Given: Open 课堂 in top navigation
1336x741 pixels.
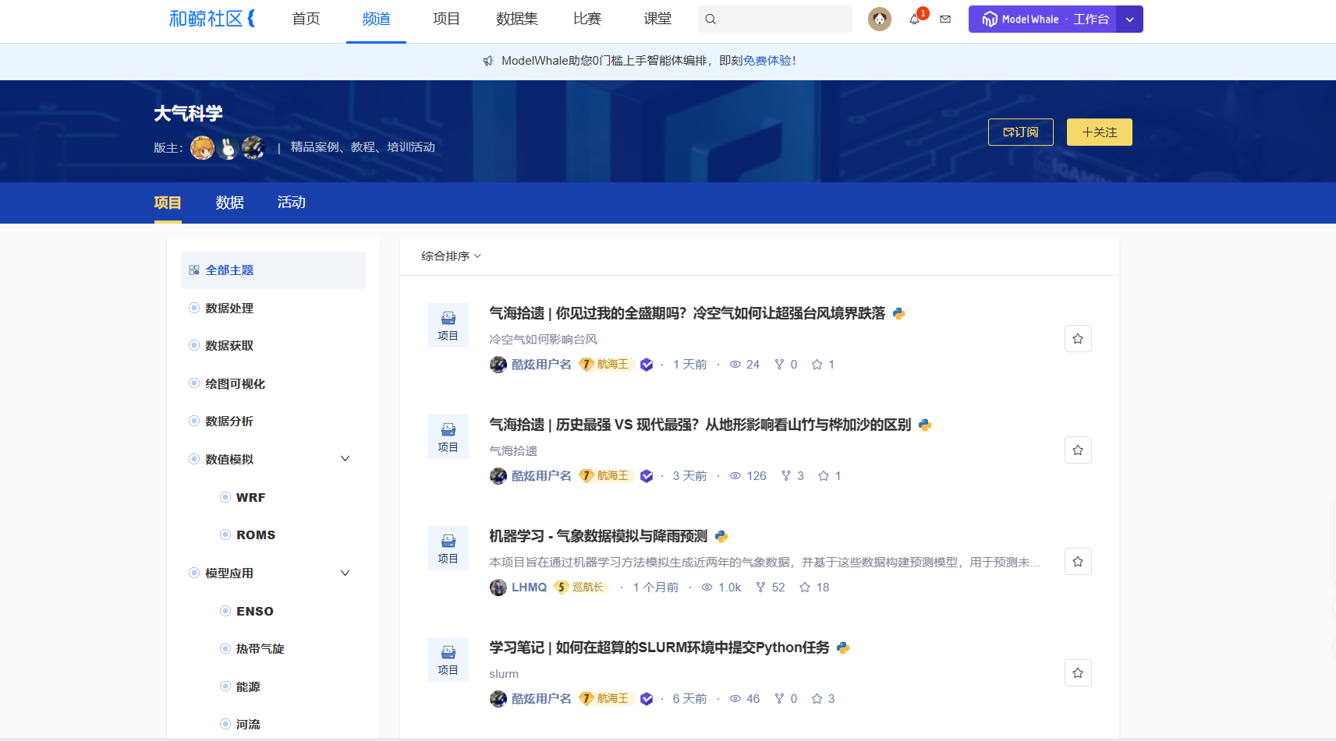Looking at the screenshot, I should (x=657, y=19).
